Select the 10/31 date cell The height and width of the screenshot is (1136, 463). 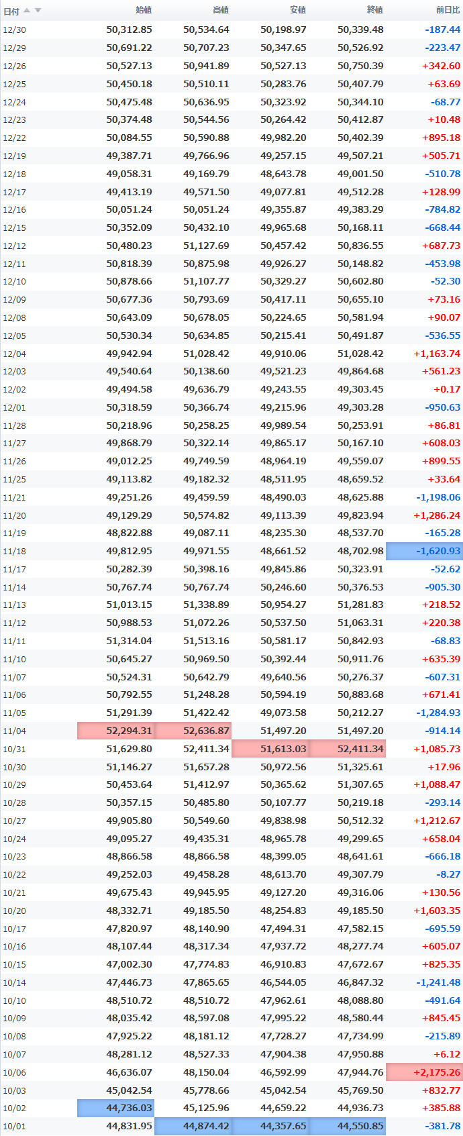(15, 750)
